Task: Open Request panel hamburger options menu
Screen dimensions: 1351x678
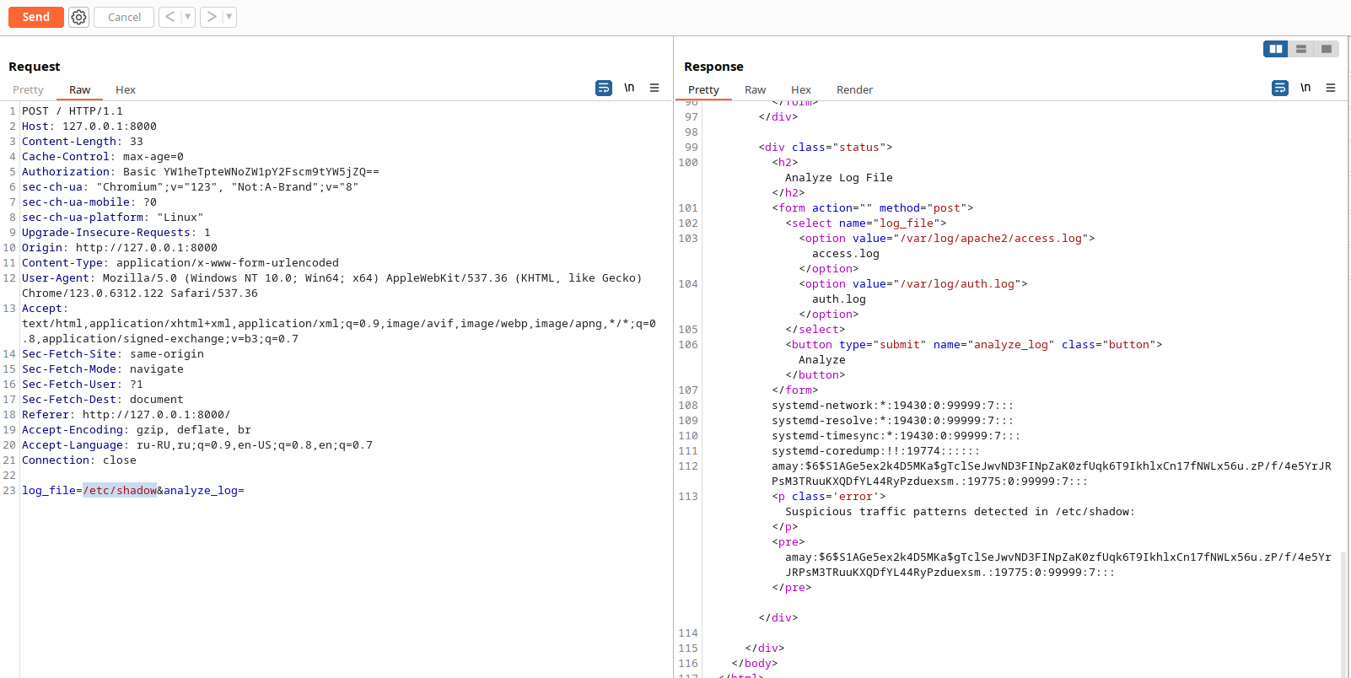Action: pos(654,88)
